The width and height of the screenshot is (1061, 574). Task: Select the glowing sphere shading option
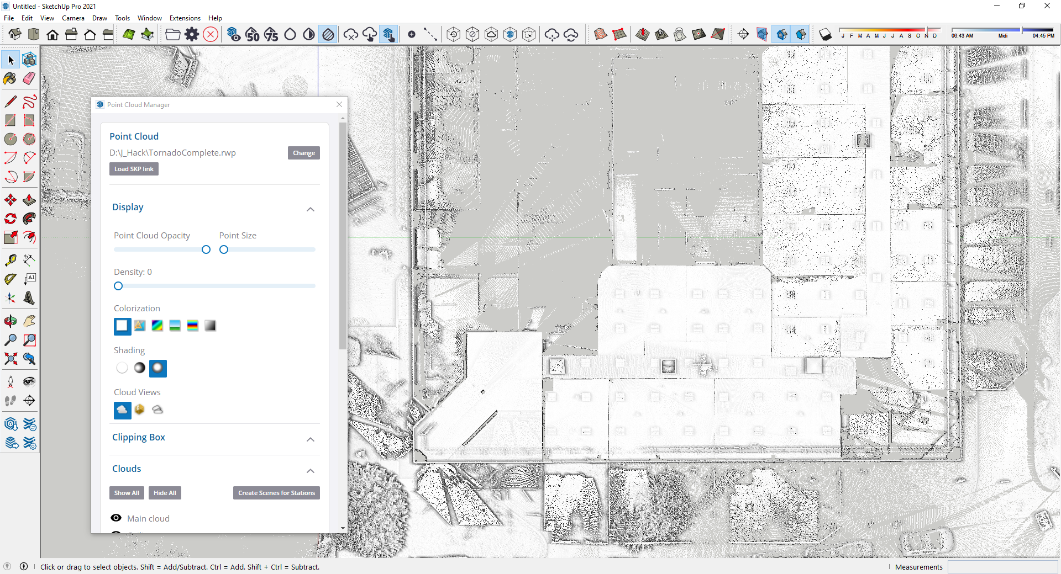[x=158, y=368]
